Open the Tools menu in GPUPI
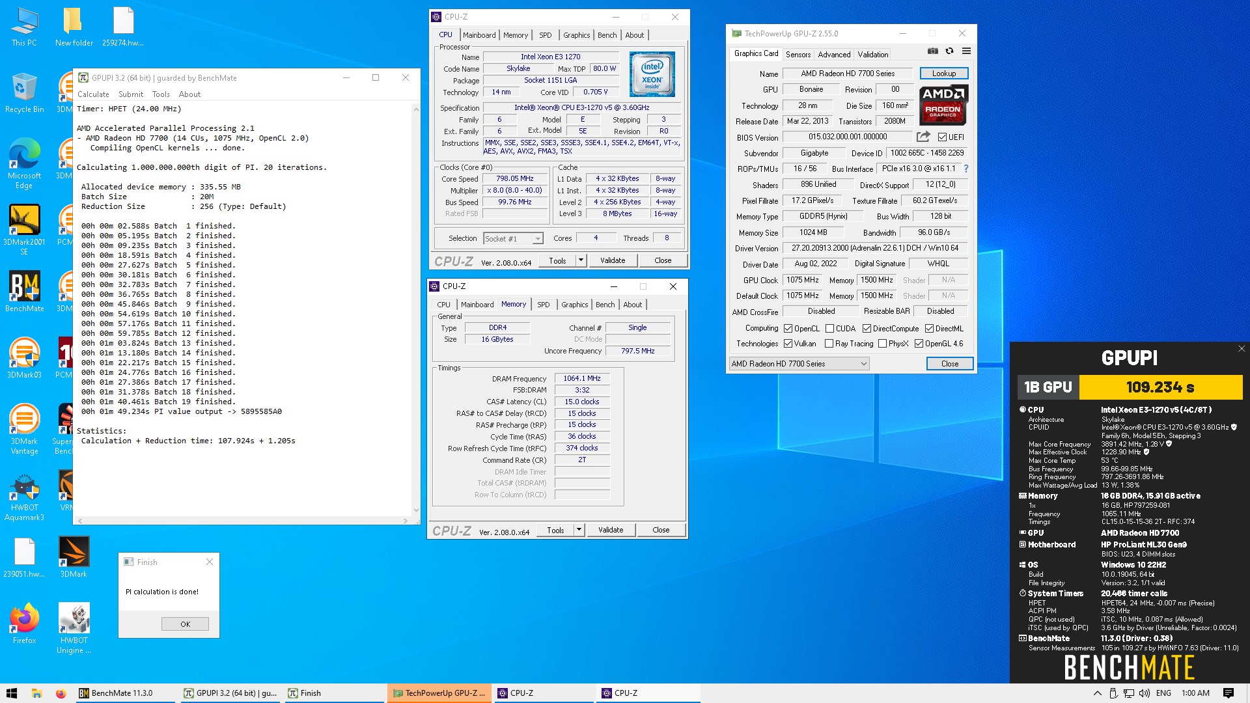The width and height of the screenshot is (1250, 703). coord(161,94)
